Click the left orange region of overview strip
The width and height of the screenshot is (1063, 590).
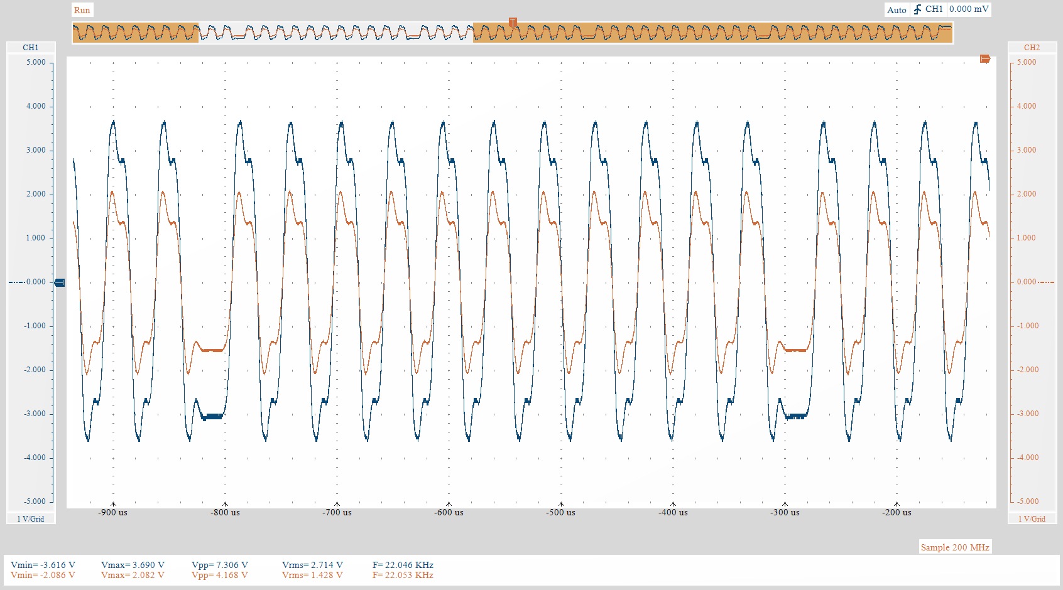(136, 33)
